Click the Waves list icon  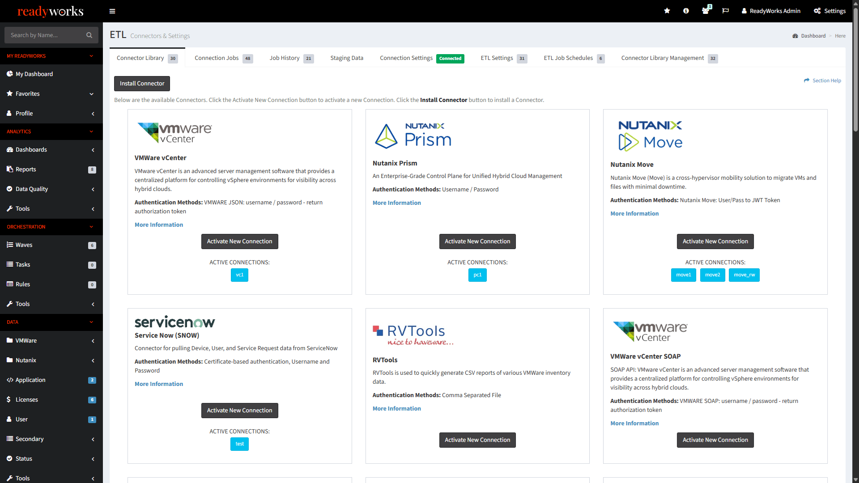[x=9, y=245]
